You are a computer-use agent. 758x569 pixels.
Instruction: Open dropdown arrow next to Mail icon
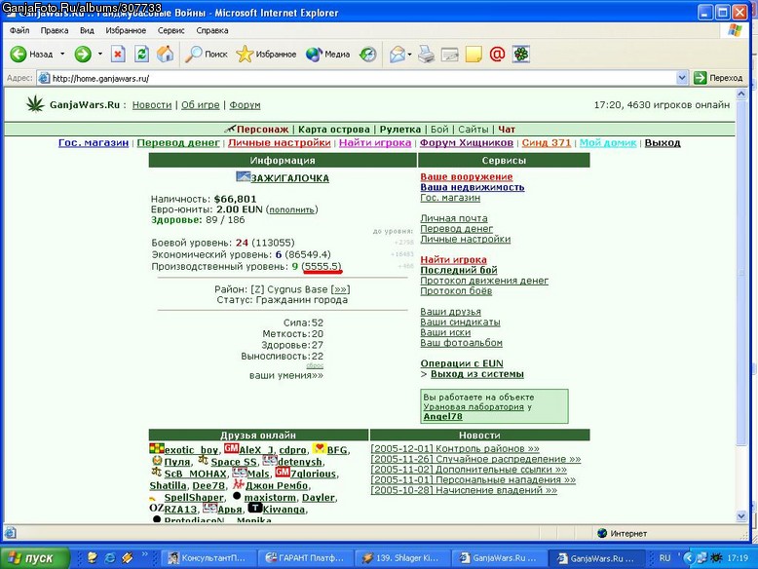[x=409, y=55]
